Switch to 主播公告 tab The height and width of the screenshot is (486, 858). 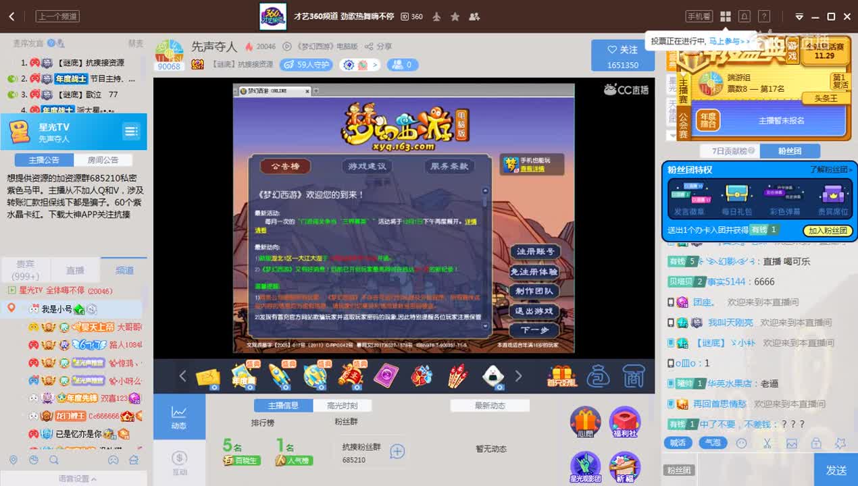pos(44,160)
